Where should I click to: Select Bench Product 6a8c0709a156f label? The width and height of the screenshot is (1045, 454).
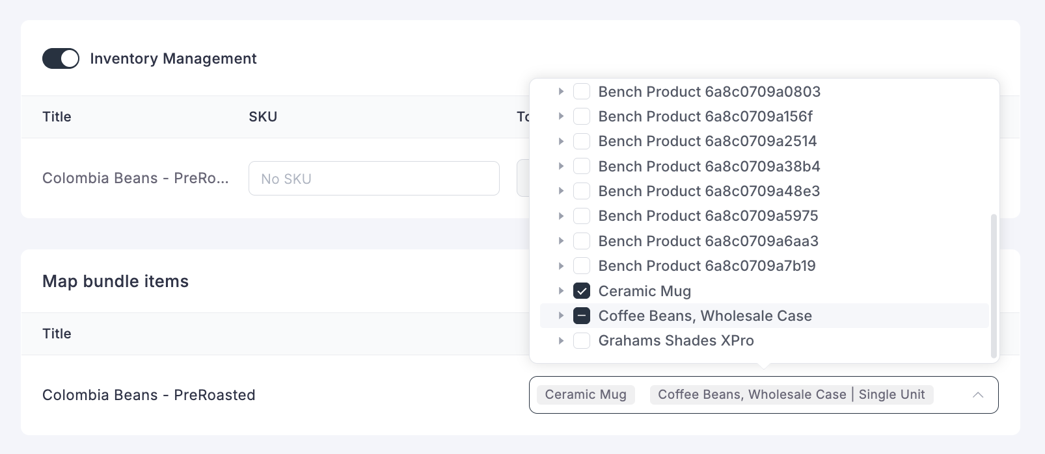point(705,116)
